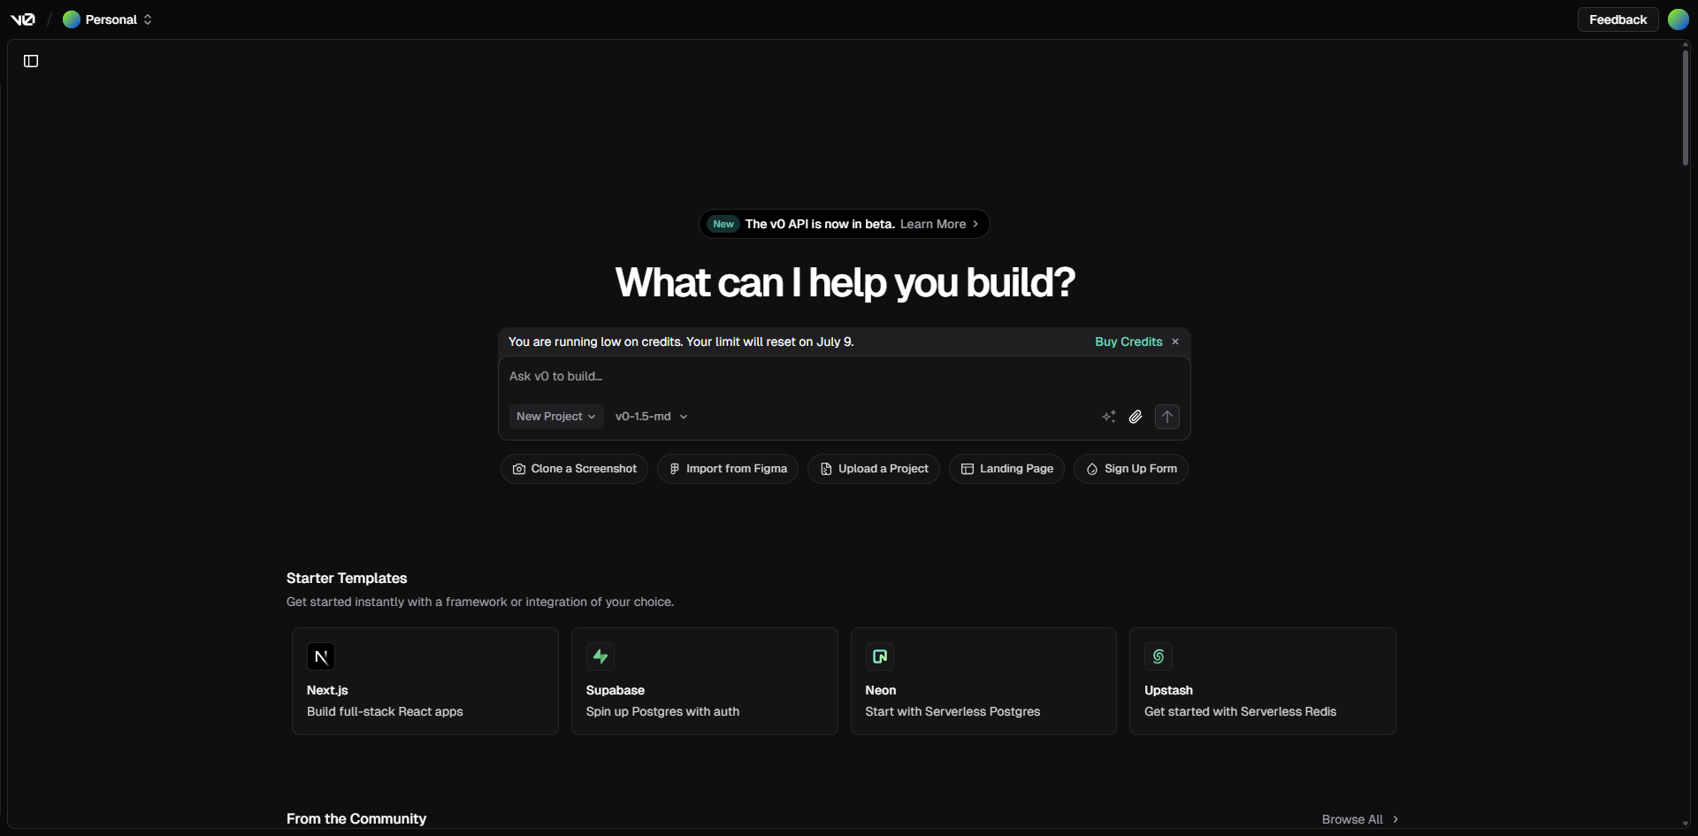This screenshot has height=836, width=1698.
Task: Open the Upstash starter template card
Action: (1263, 681)
